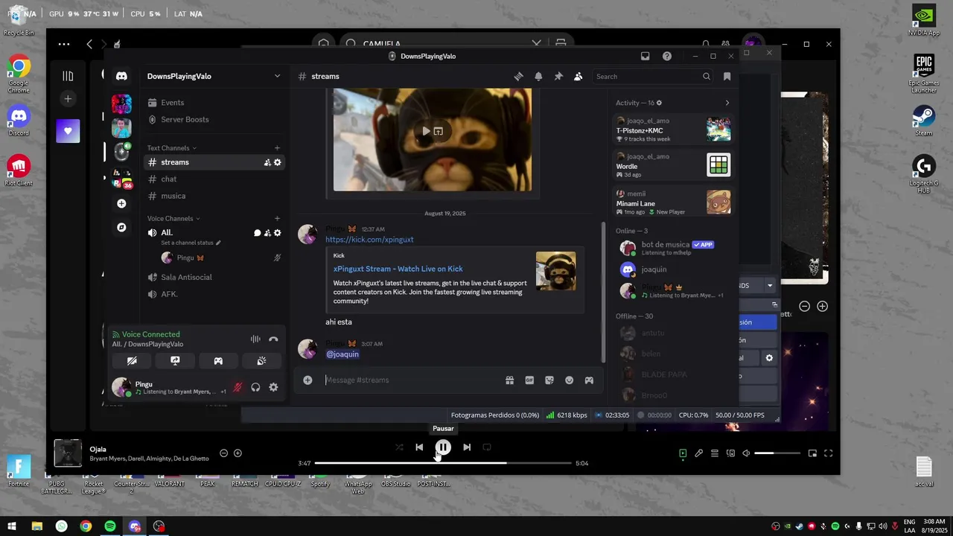This screenshot has width=953, height=536.
Task: Focus the Discord Search field
Action: [x=653, y=76]
